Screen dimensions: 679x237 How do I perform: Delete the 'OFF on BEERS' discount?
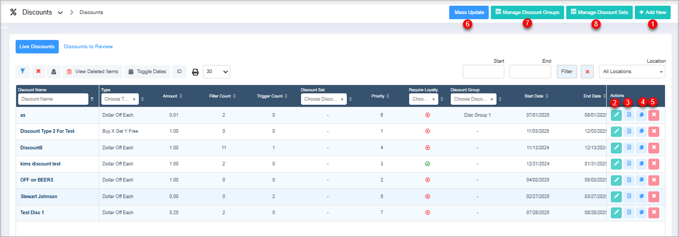point(654,180)
